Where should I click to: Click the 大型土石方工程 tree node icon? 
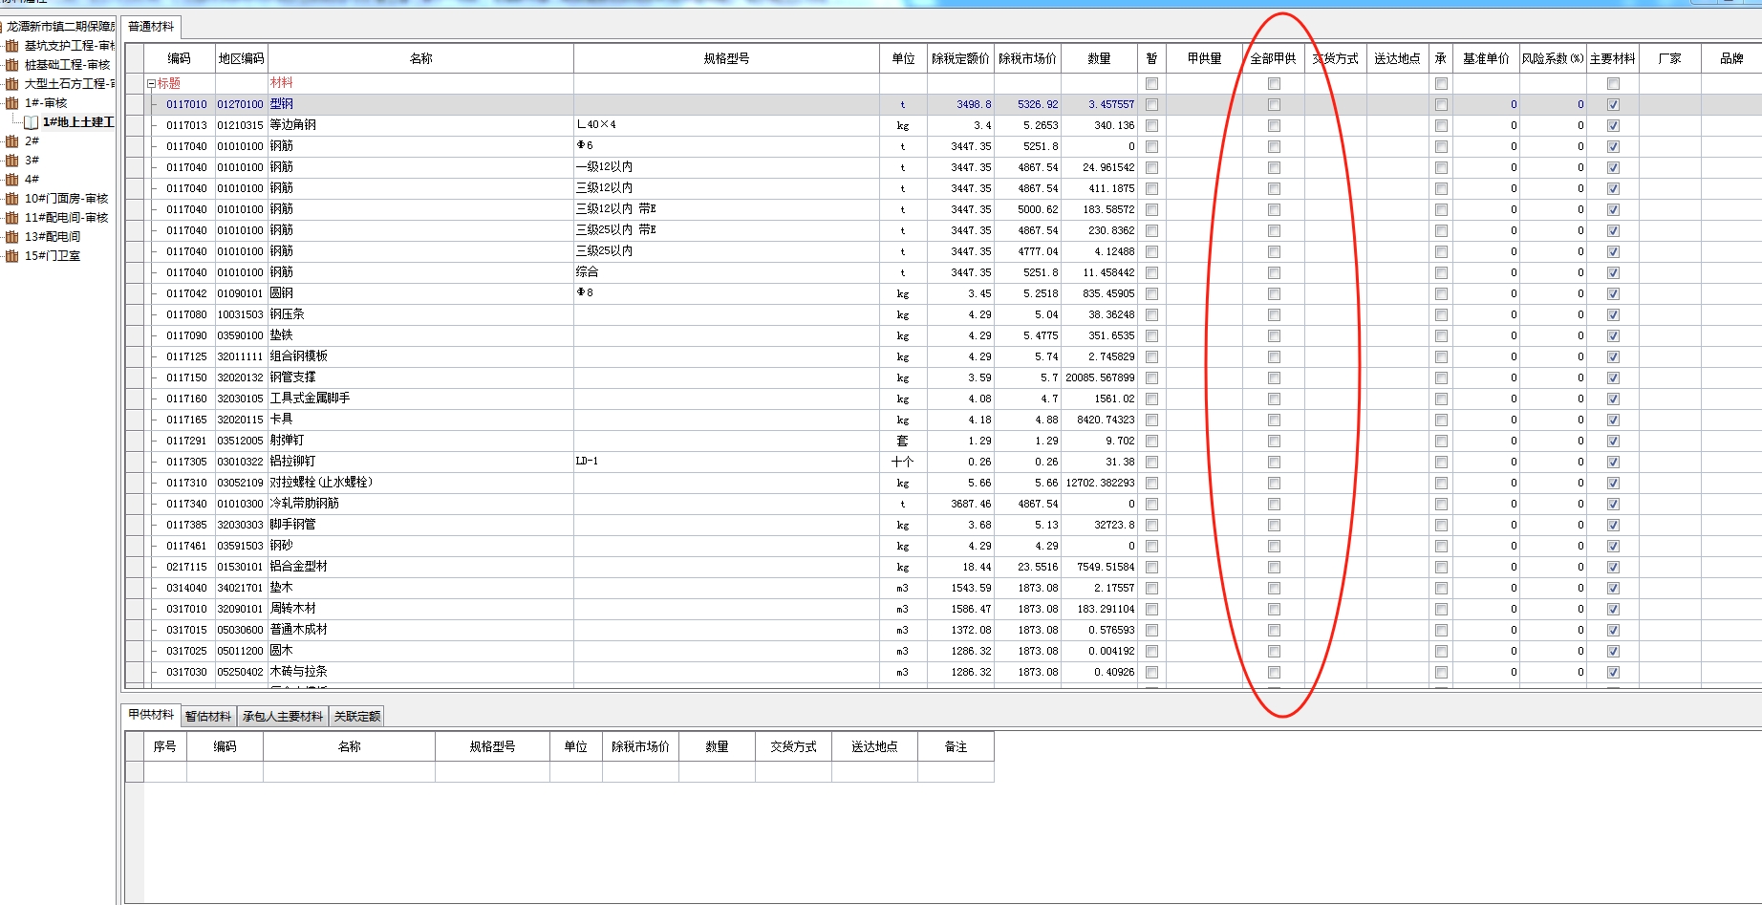(x=11, y=84)
